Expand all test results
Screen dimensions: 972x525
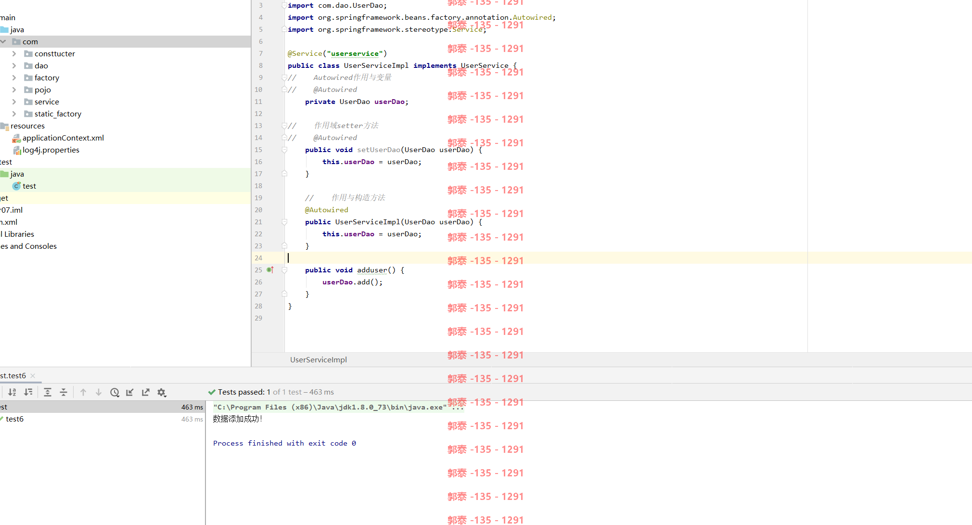click(48, 392)
